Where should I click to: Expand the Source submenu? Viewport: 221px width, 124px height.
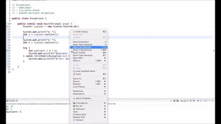click(x=89, y=81)
